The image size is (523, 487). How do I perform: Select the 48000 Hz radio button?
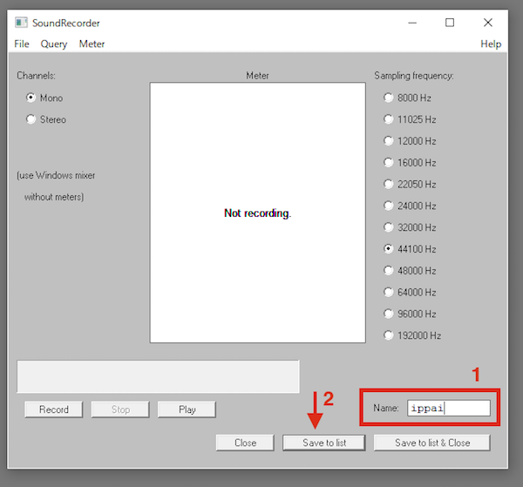coord(389,270)
